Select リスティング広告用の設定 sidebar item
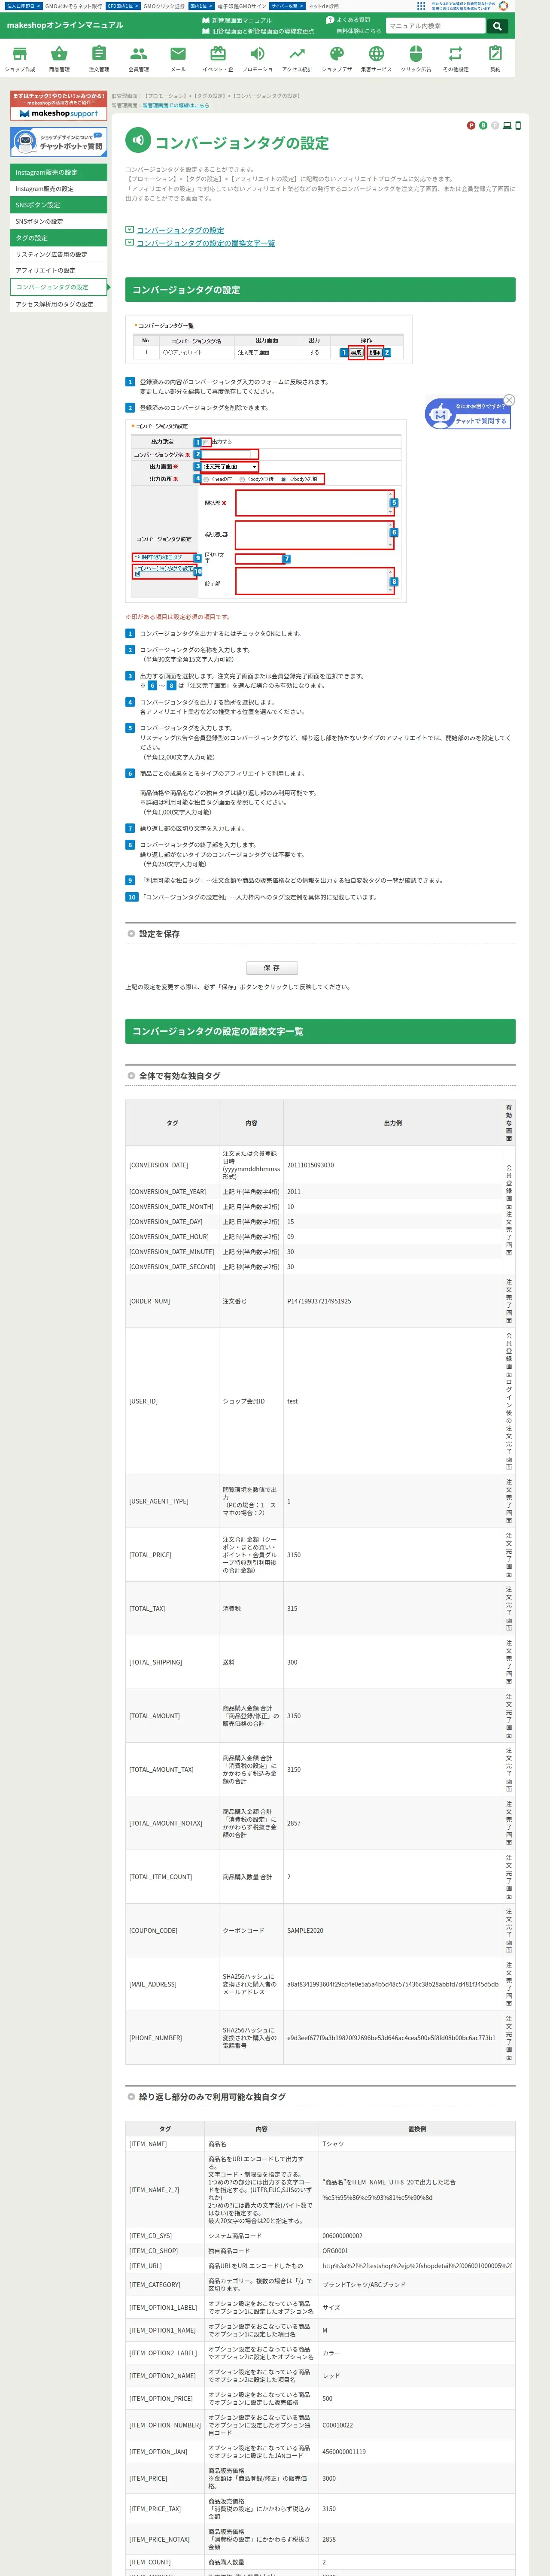This screenshot has width=550, height=2576. [x=59, y=254]
